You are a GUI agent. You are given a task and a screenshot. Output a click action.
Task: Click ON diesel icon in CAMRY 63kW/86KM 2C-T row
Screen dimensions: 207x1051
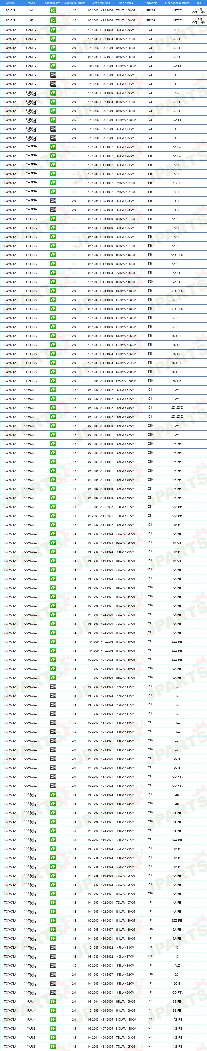pos(53,75)
